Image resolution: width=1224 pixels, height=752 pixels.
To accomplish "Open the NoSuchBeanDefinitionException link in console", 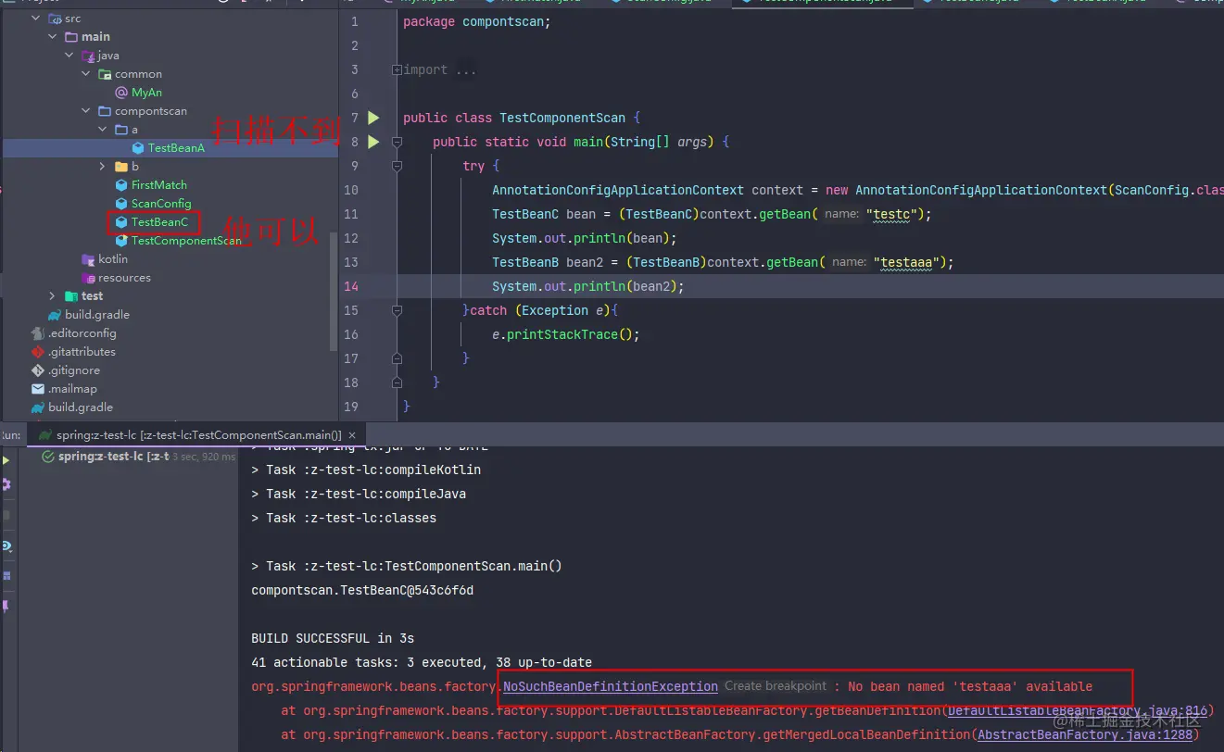I will [611, 686].
